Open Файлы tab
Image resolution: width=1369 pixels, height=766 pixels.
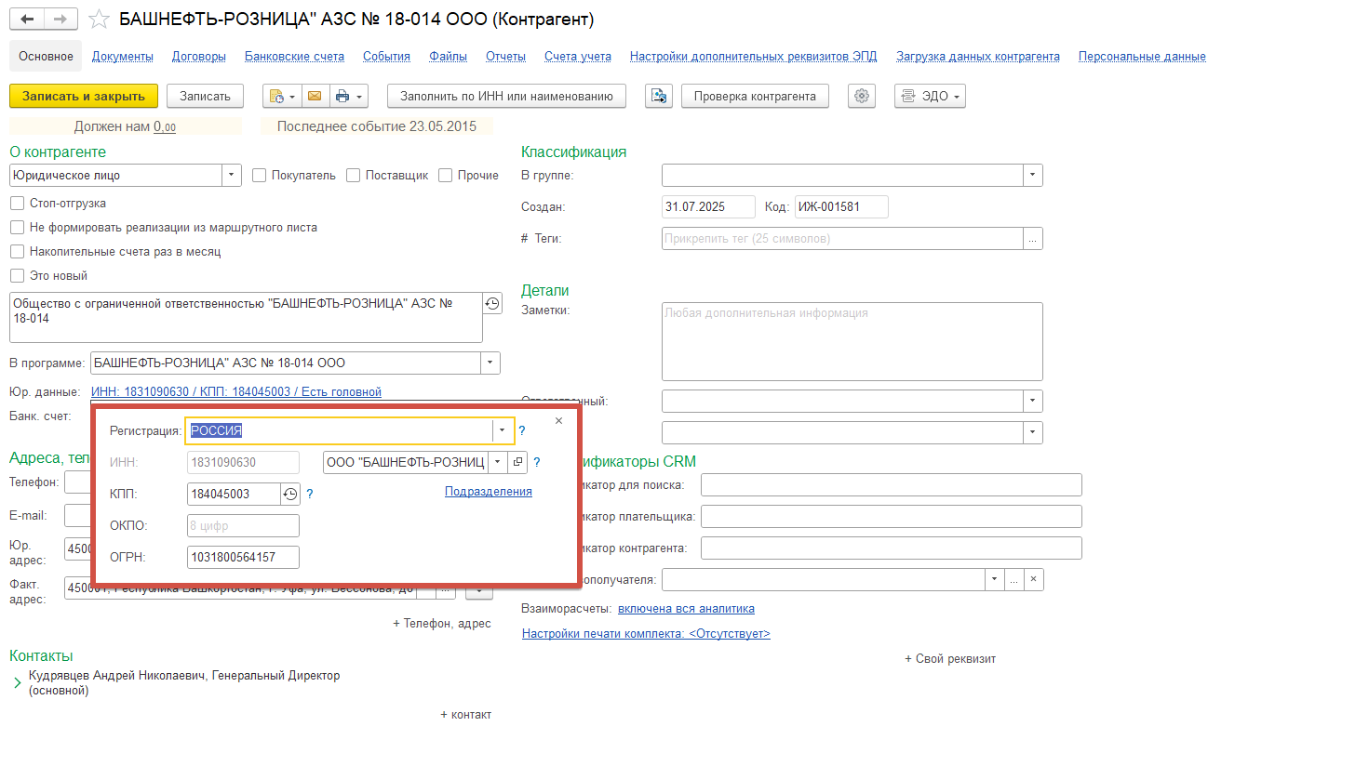(448, 57)
